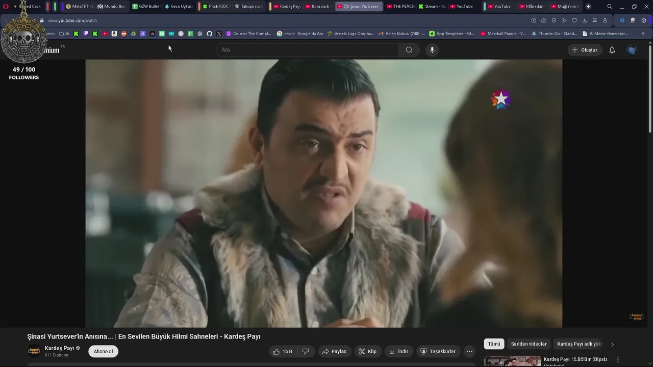653x367 pixels.
Task: Click the İndir download button
Action: click(x=399, y=351)
